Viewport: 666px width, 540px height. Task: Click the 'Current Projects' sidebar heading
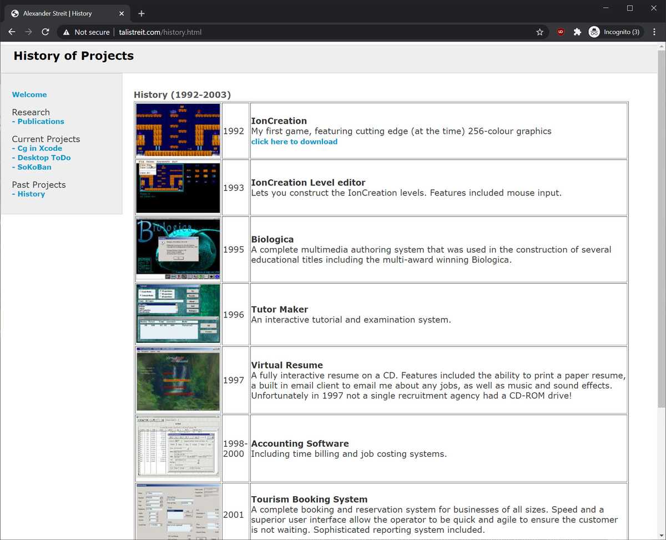pyautogui.click(x=46, y=139)
